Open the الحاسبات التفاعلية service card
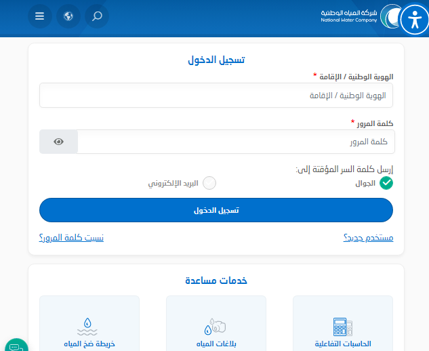This screenshot has height=351, width=429. [343, 325]
